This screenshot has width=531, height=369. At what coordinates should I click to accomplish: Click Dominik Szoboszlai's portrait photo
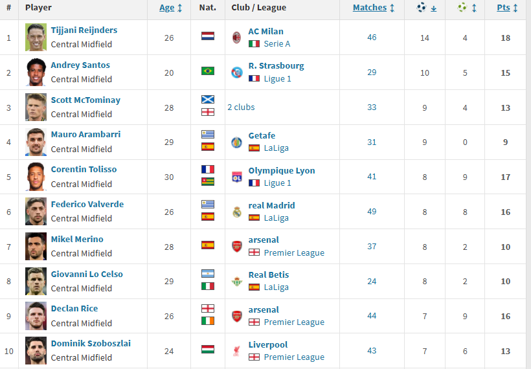click(x=36, y=350)
